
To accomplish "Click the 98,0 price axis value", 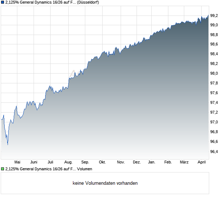I will click(214, 73).
